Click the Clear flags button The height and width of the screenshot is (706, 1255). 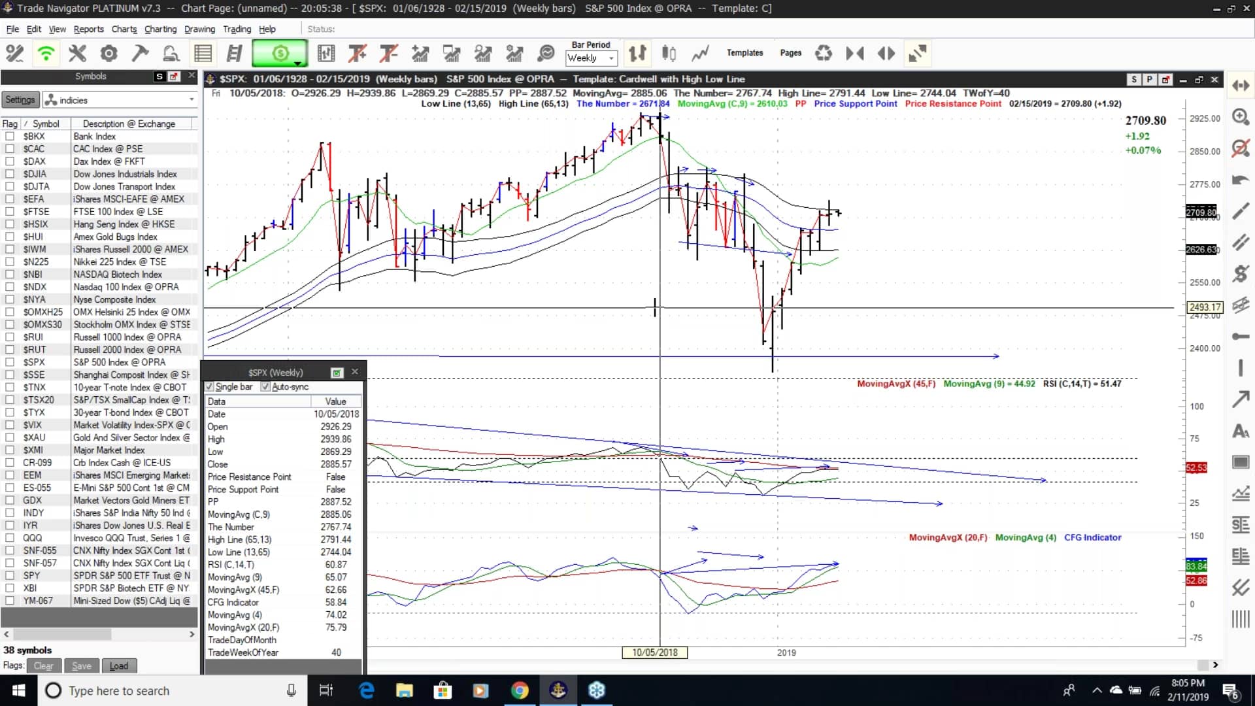point(44,665)
